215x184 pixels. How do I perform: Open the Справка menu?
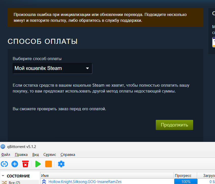click(x=68, y=155)
